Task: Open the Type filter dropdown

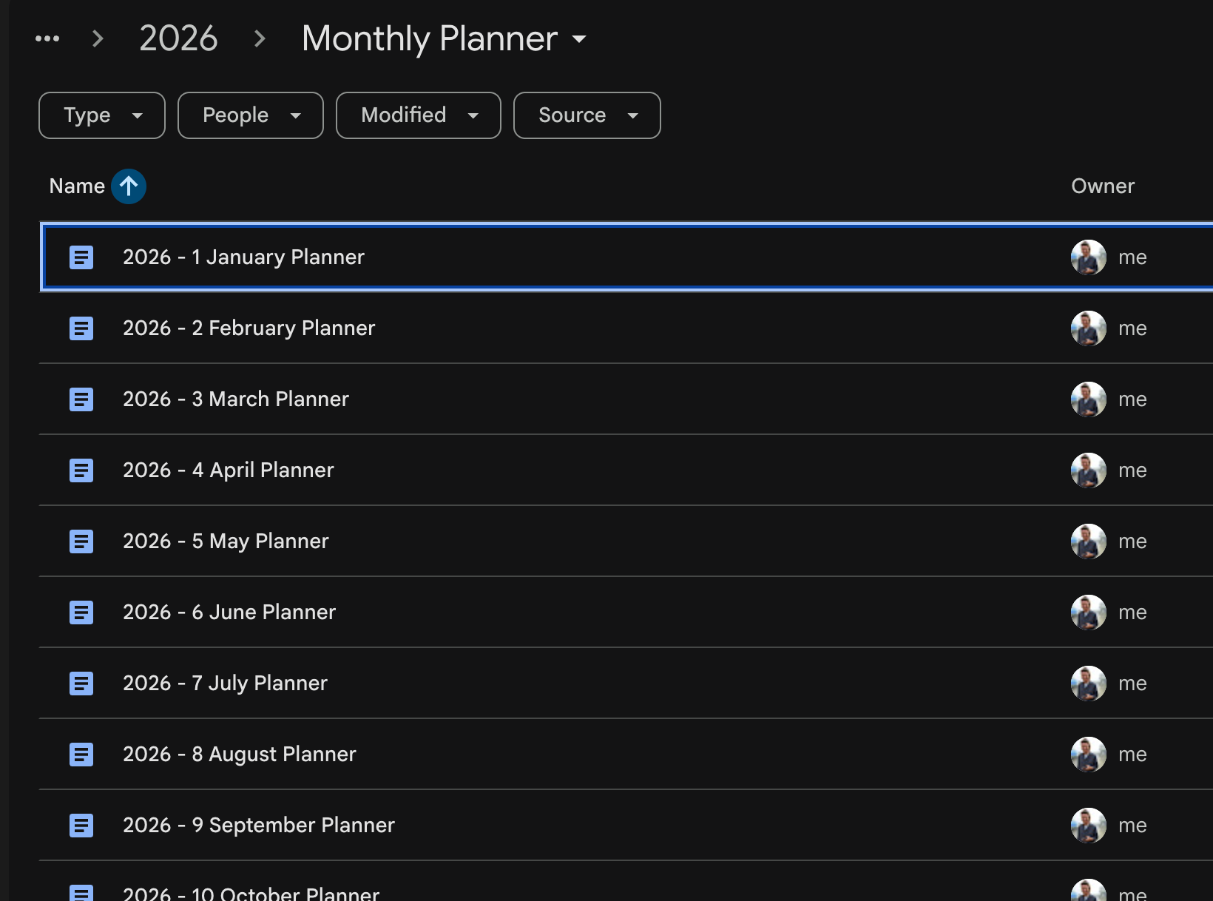Action: pyautogui.click(x=102, y=115)
